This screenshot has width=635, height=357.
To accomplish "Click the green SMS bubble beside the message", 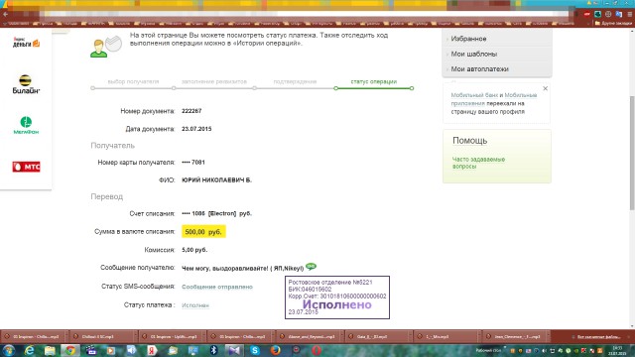I will 311,267.
